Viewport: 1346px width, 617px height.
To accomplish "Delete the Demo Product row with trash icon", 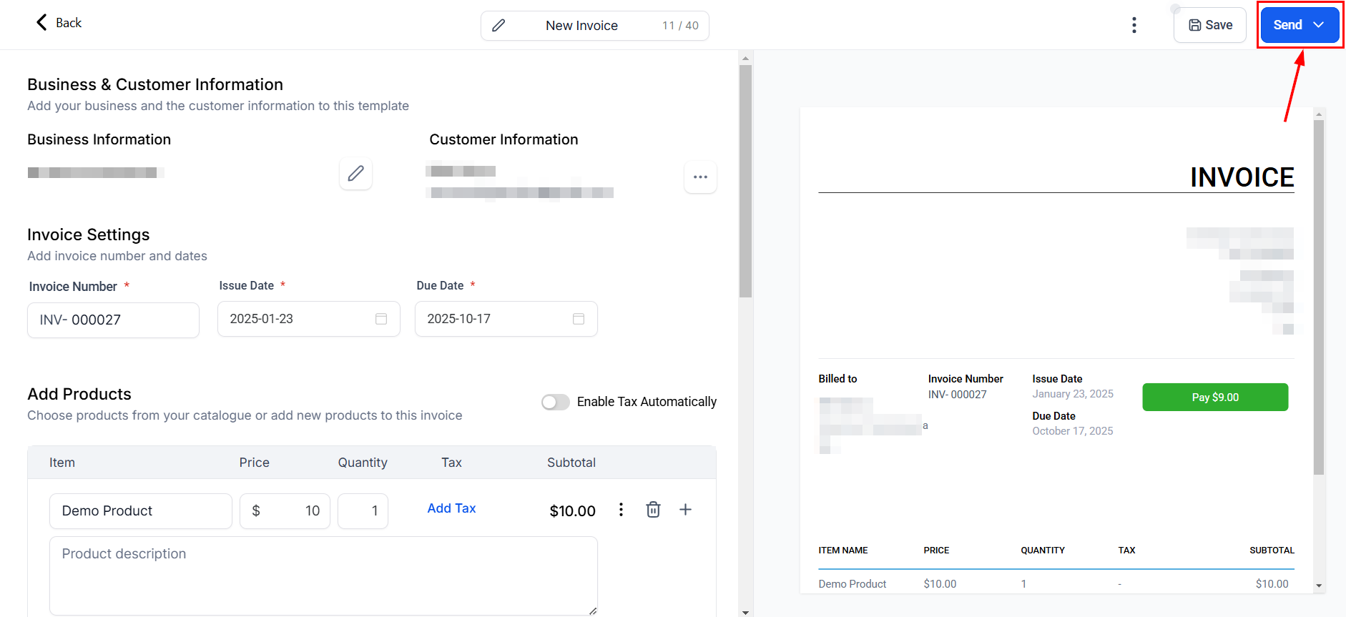I will coord(653,510).
